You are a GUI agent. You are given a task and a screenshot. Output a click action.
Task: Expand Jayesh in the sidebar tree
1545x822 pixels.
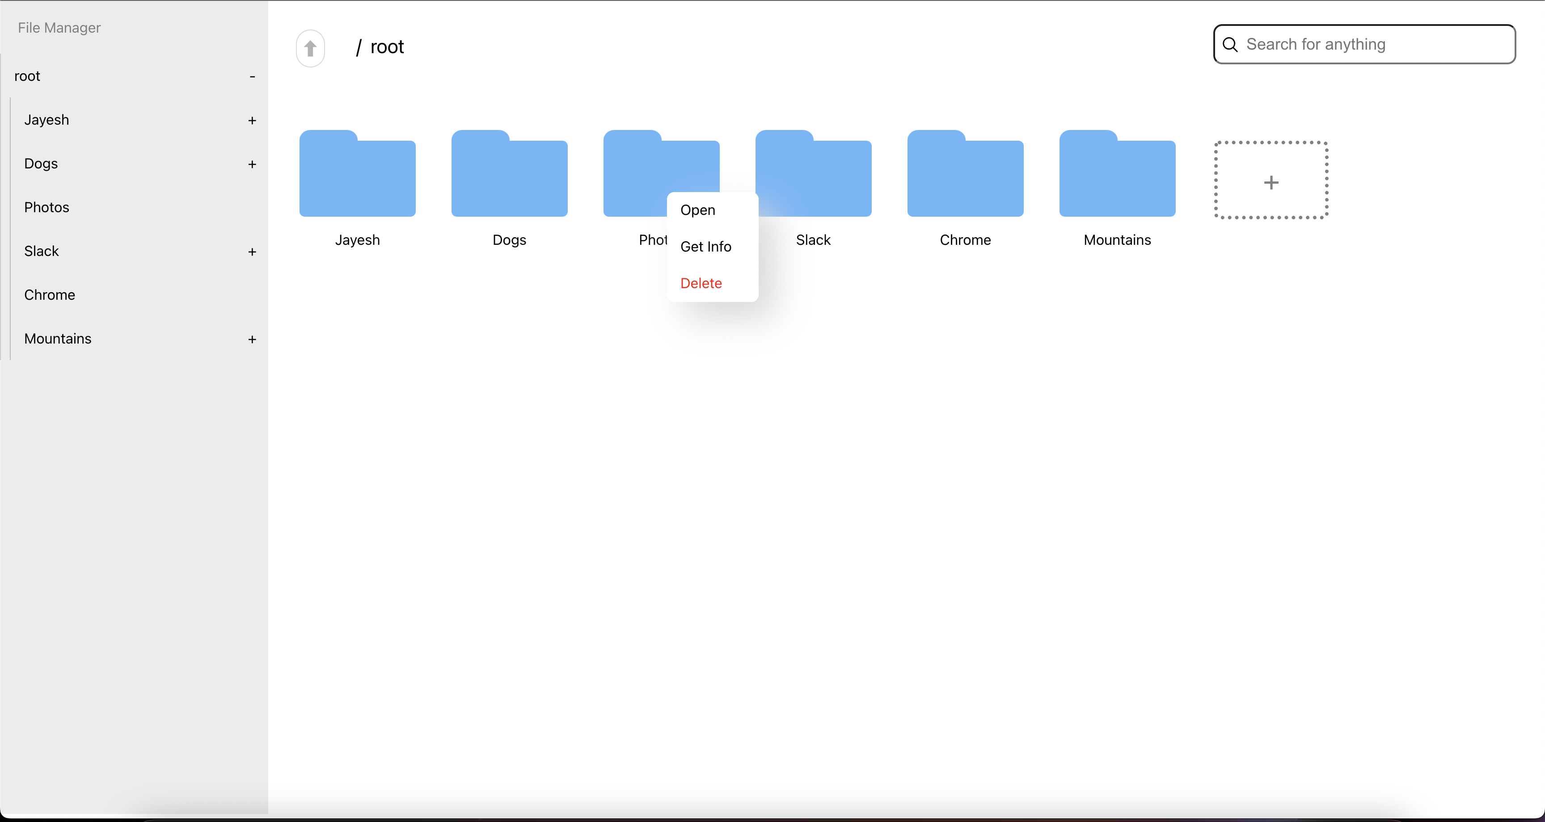point(253,121)
